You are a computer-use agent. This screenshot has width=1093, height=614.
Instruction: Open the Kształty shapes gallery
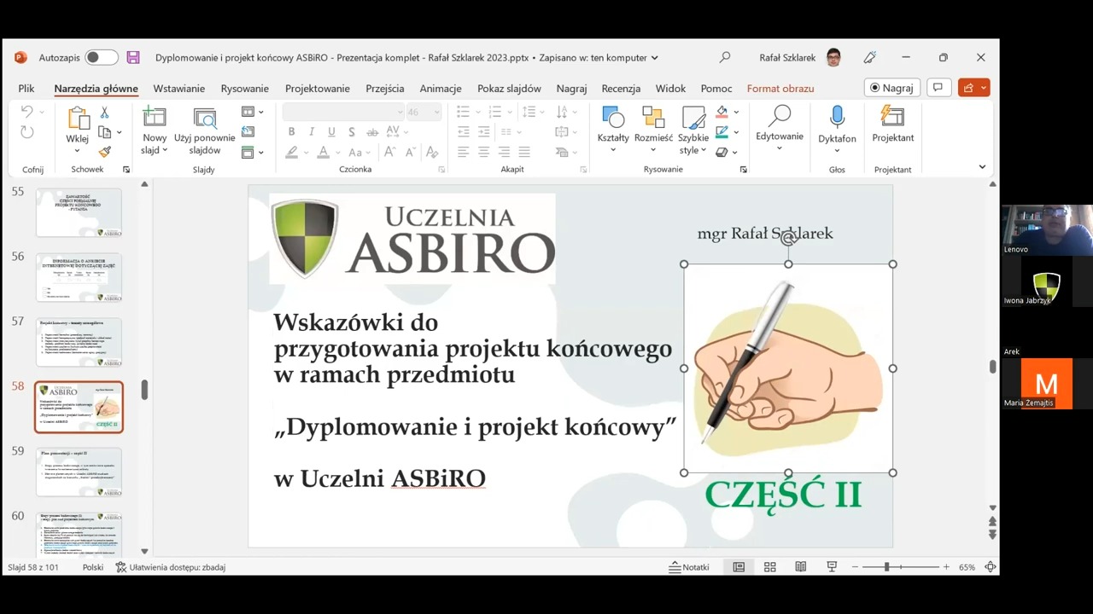pyautogui.click(x=613, y=130)
